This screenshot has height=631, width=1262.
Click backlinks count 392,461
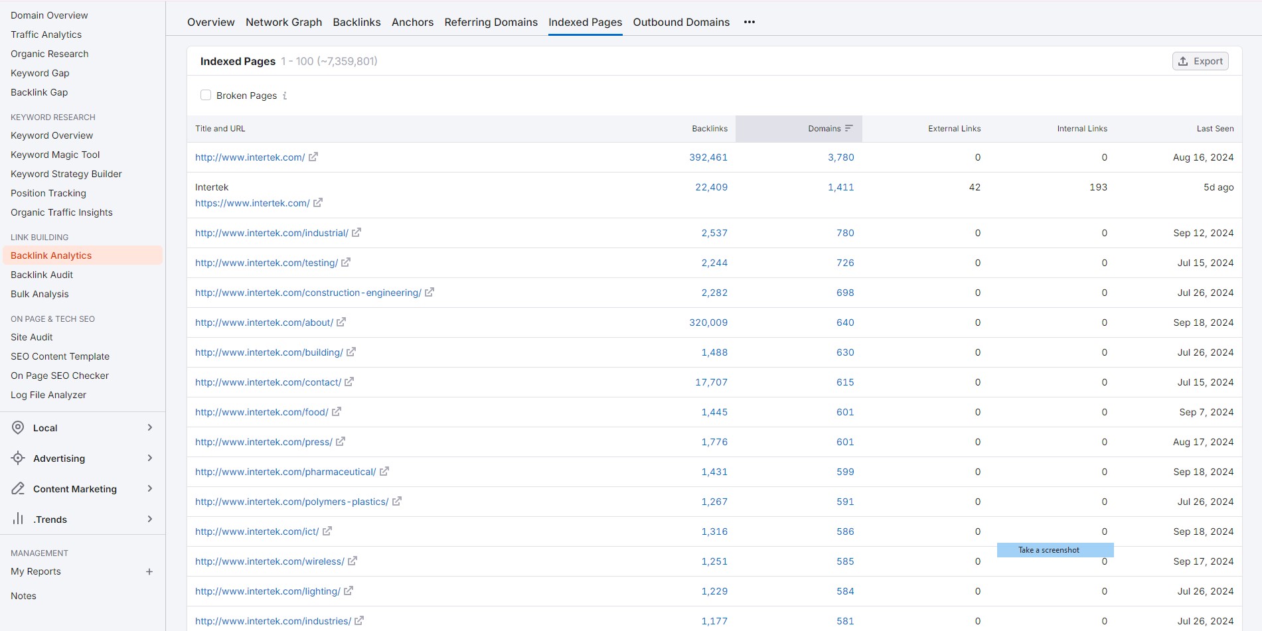pos(708,157)
